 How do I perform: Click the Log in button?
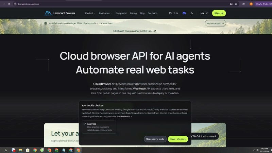tap(204, 13)
